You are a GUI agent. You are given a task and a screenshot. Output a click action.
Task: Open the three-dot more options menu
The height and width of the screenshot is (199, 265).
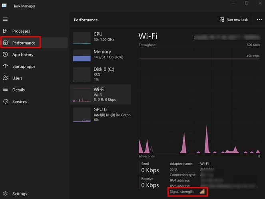coord(259,20)
